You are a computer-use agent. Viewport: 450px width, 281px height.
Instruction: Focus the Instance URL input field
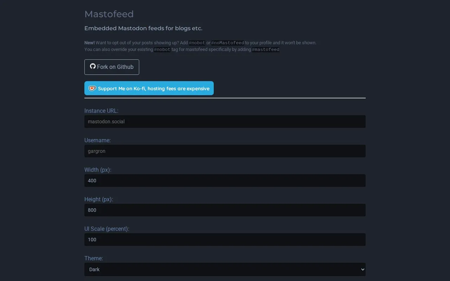coord(225,122)
